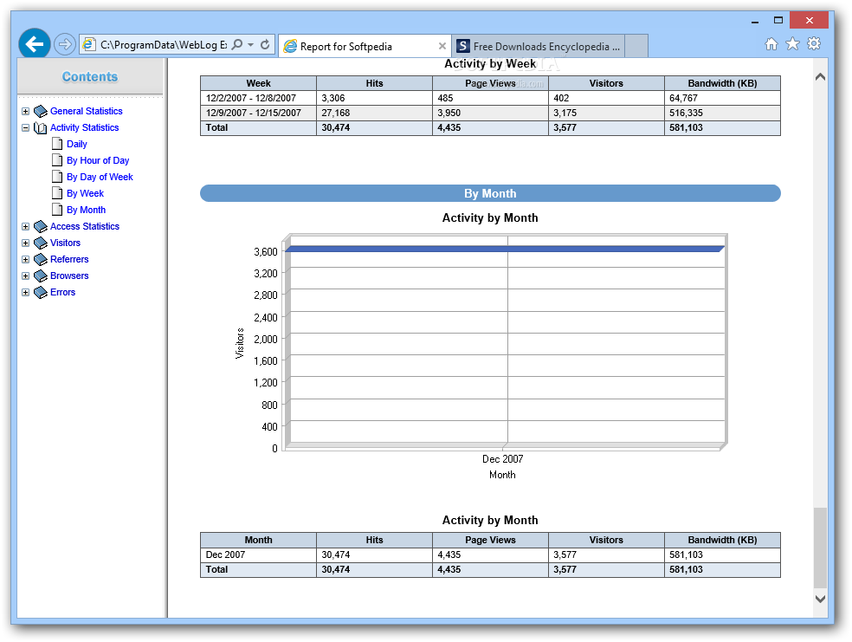
Task: Expand the Browsers tree node
Action: click(x=25, y=276)
